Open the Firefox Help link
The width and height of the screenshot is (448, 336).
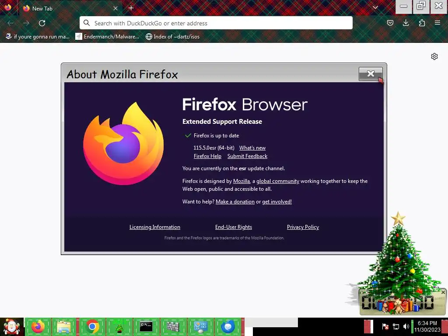(x=207, y=156)
